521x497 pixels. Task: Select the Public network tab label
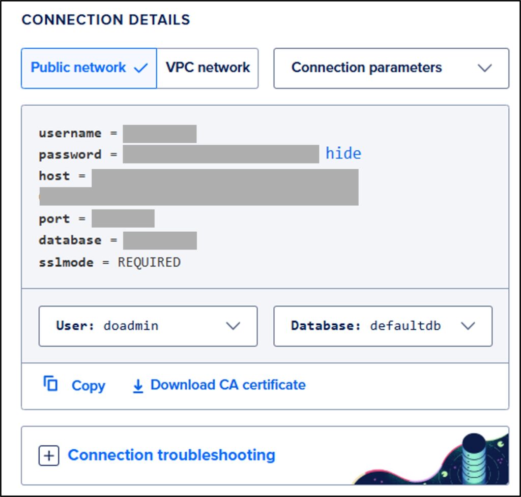pos(78,68)
